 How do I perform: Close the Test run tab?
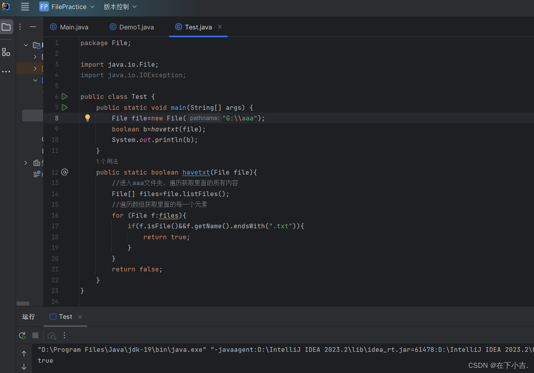[x=80, y=317]
